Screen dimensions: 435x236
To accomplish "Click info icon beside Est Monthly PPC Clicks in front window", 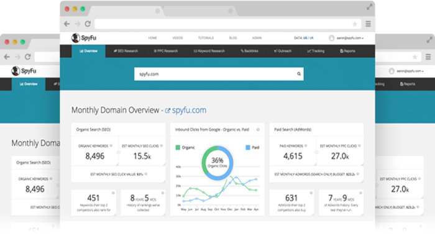I will (x=359, y=145).
